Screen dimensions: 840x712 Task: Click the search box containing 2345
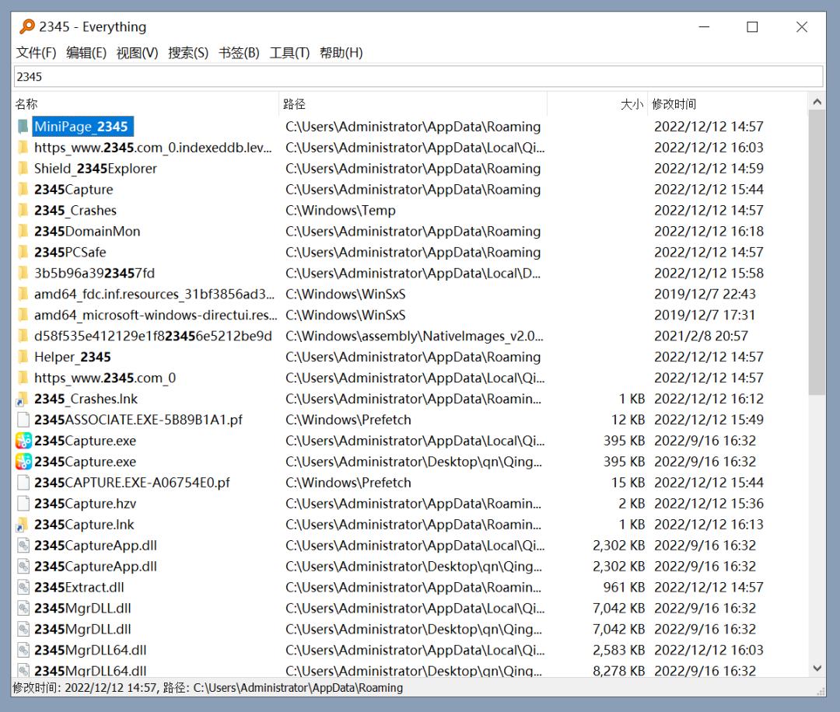tap(418, 76)
